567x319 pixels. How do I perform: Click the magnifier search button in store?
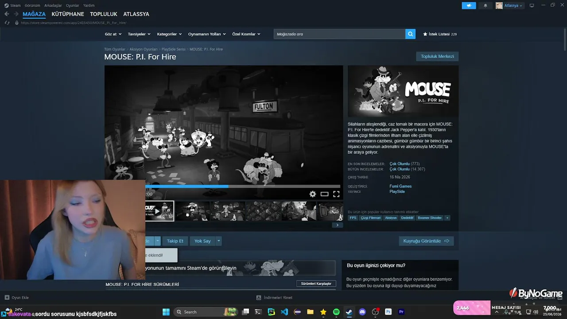click(x=411, y=34)
